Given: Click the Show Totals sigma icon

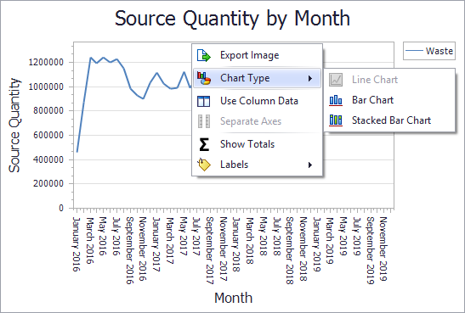Looking at the screenshot, I should tap(204, 144).
